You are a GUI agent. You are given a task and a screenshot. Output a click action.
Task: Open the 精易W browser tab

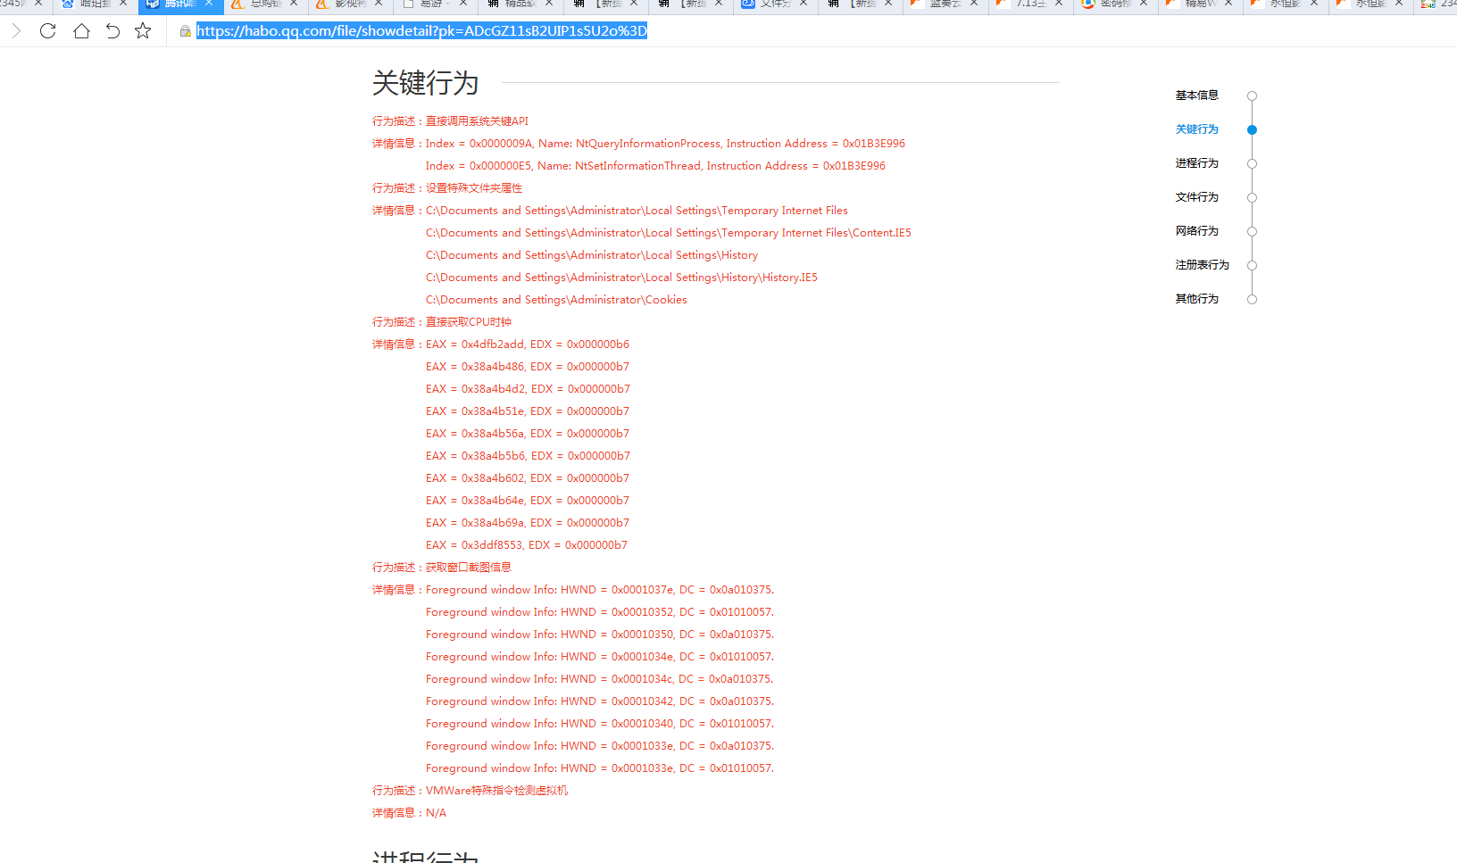1199,4
